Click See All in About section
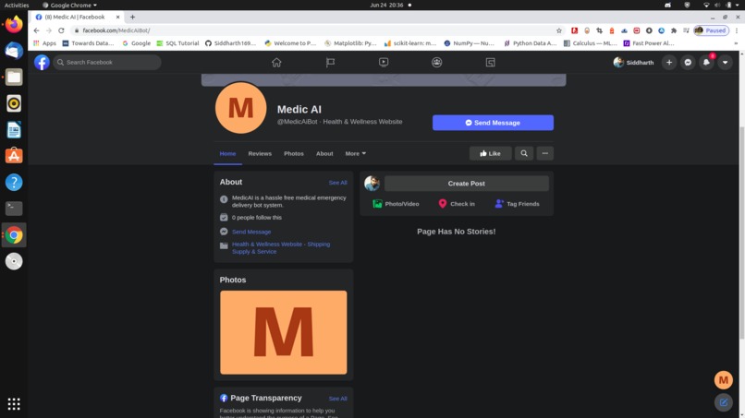The height and width of the screenshot is (418, 745). 337,183
